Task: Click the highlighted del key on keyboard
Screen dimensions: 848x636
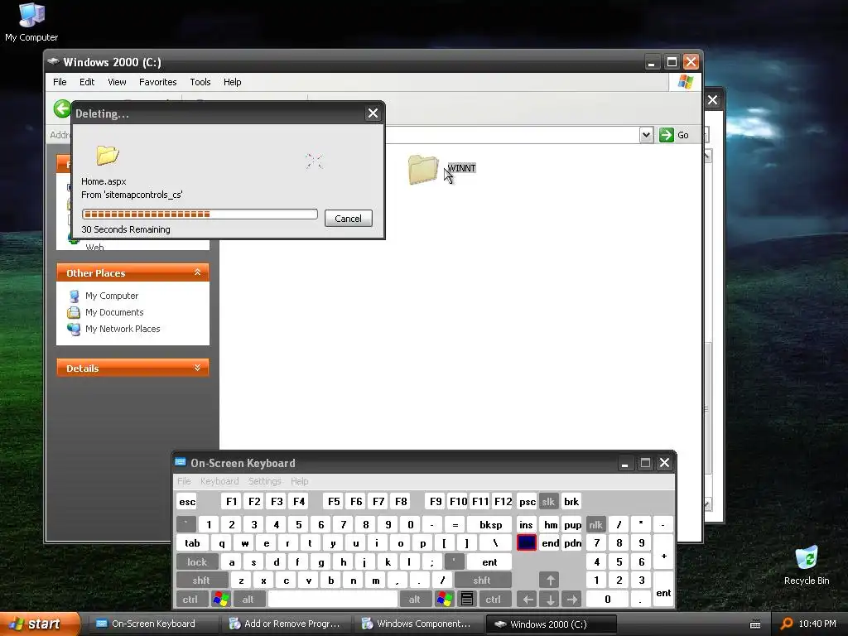Action: (x=527, y=542)
